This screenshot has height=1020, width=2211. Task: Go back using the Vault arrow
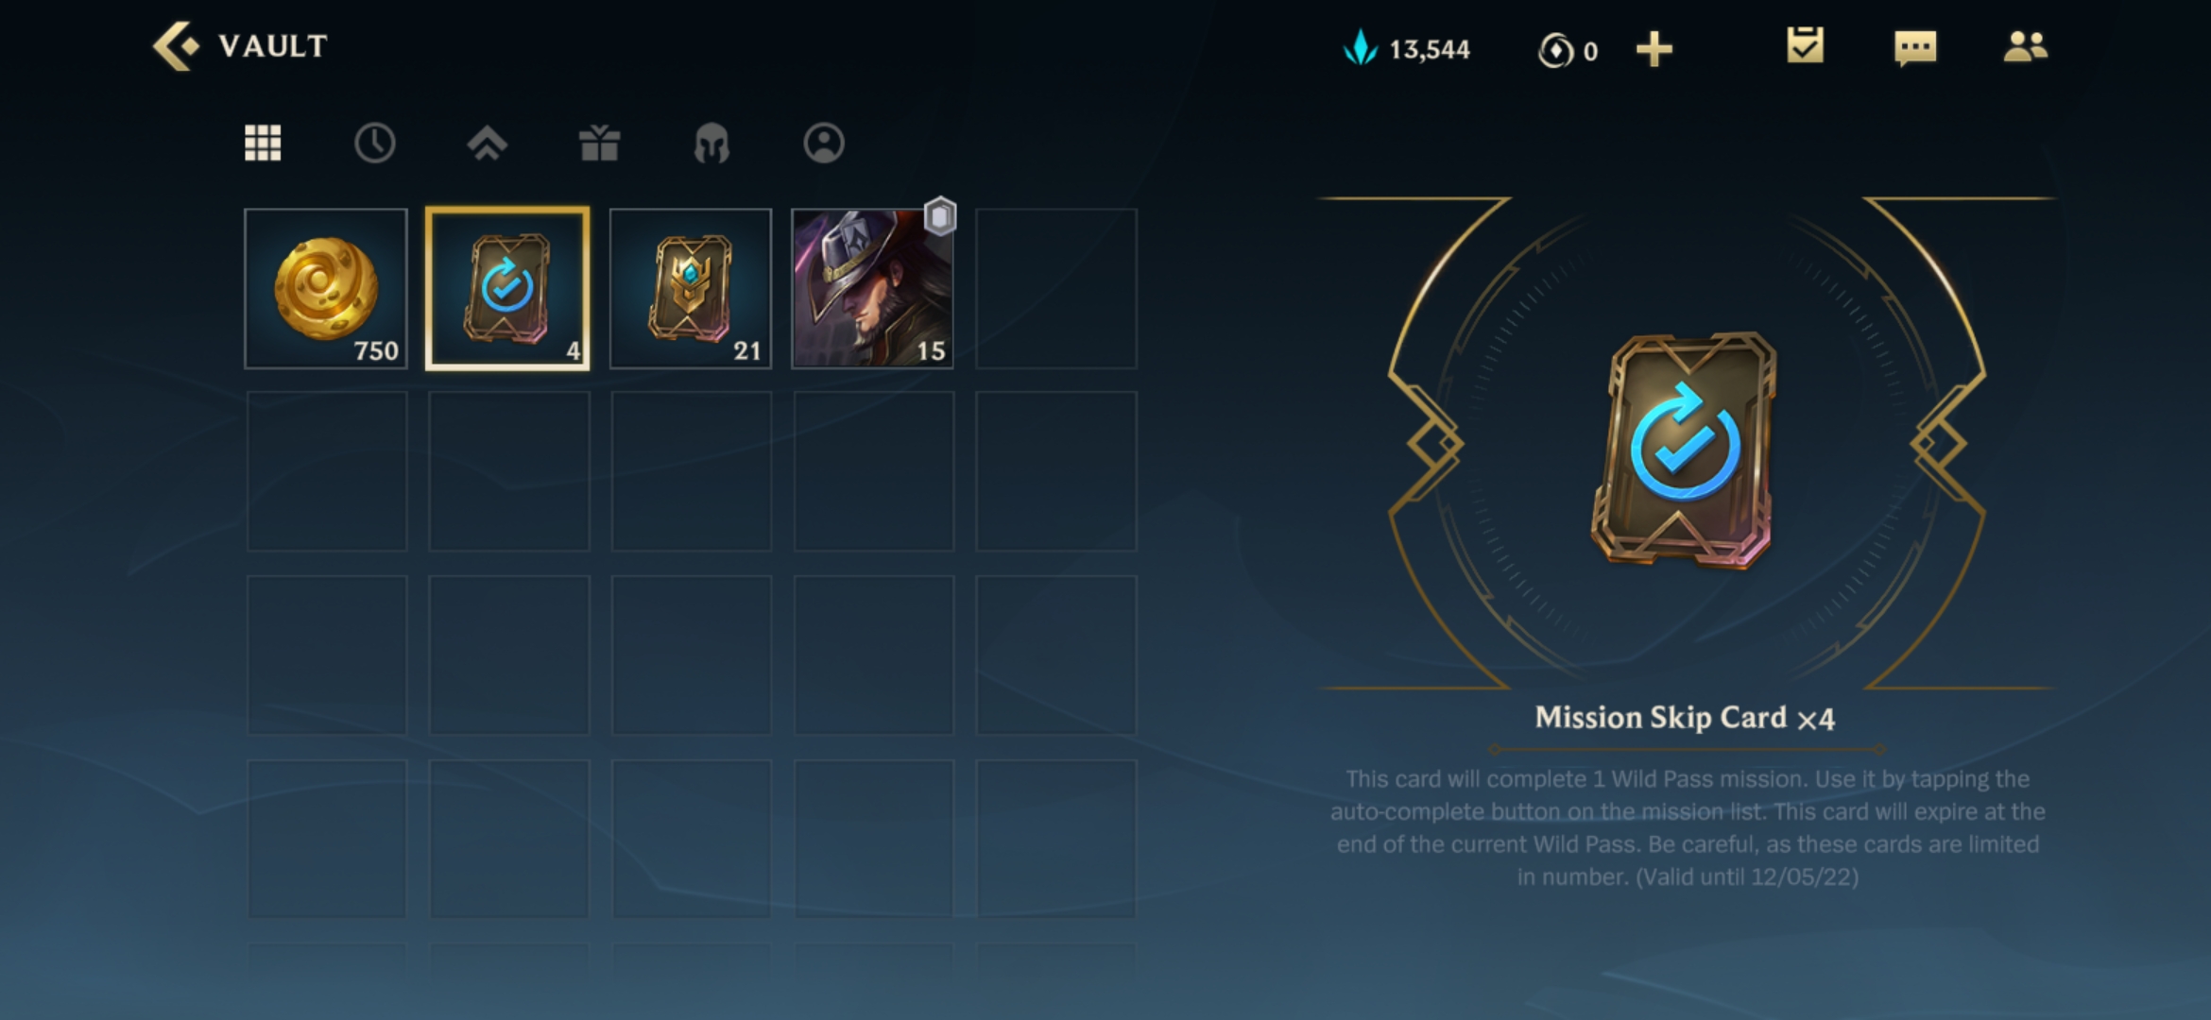coord(176,46)
